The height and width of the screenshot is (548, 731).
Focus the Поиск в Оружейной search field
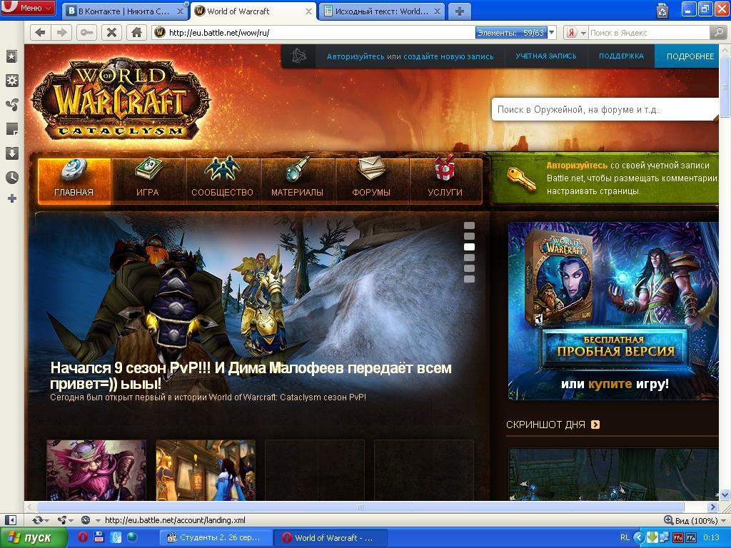click(605, 109)
